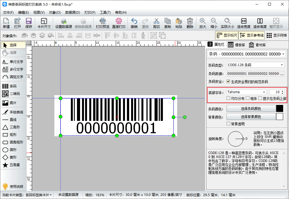Image resolution: width=289 pixels, height=199 pixels.
Task: Choose the 圆弧文字 arc text tool
Action: point(13,77)
